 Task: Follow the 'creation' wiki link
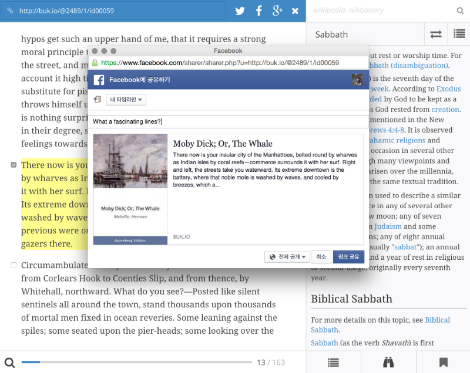pos(445,110)
